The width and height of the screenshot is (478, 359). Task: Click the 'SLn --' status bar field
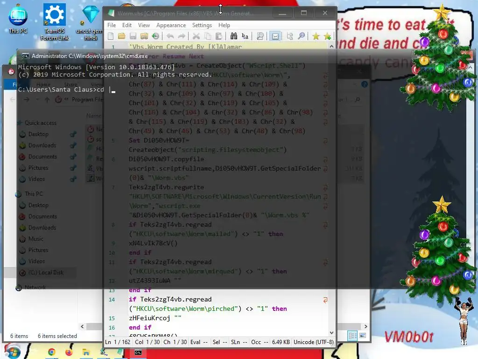tap(239, 342)
